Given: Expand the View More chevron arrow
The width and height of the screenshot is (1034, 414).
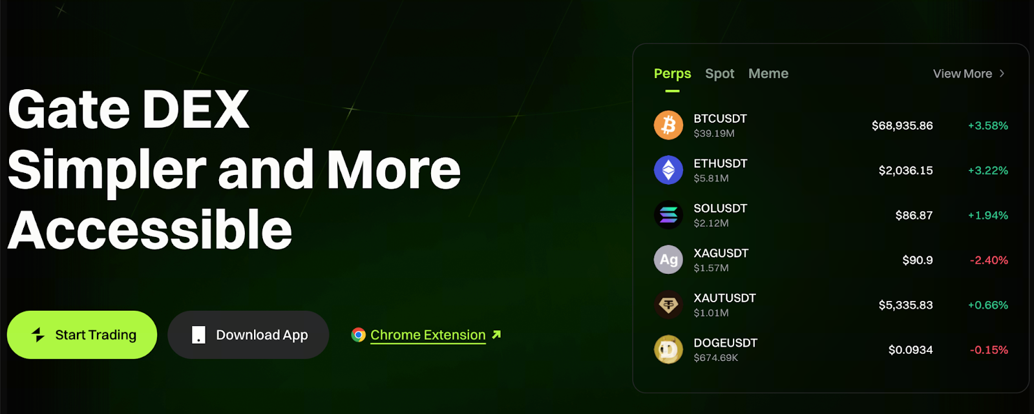Looking at the screenshot, I should [1002, 74].
